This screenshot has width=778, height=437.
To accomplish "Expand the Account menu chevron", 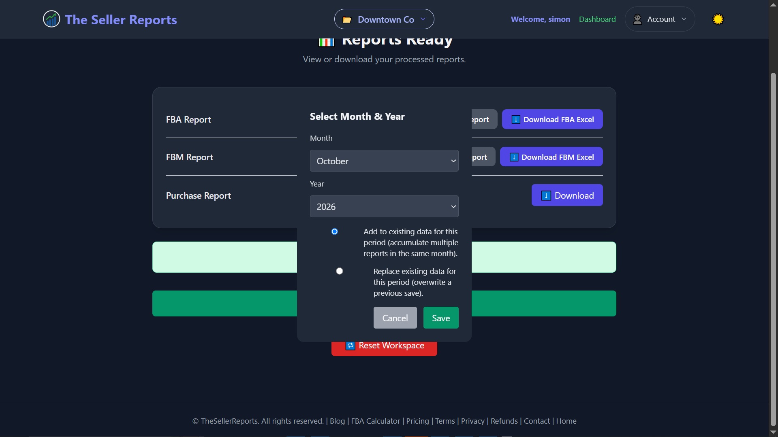I will coord(684,19).
